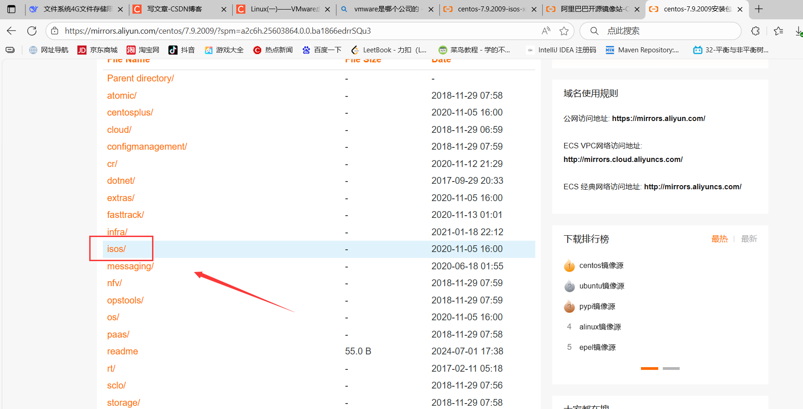This screenshot has width=803, height=409.
Task: Go back using the browser back arrow
Action: (11, 31)
